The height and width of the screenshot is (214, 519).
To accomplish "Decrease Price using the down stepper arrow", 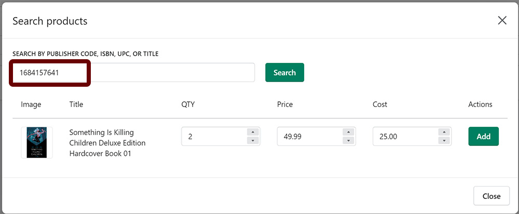I will pos(349,140).
